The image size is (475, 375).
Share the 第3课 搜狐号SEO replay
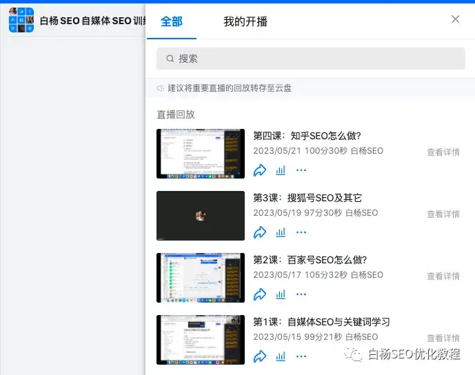(x=260, y=232)
